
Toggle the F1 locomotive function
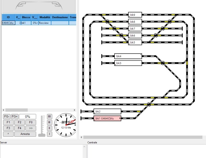click(x=8, y=122)
